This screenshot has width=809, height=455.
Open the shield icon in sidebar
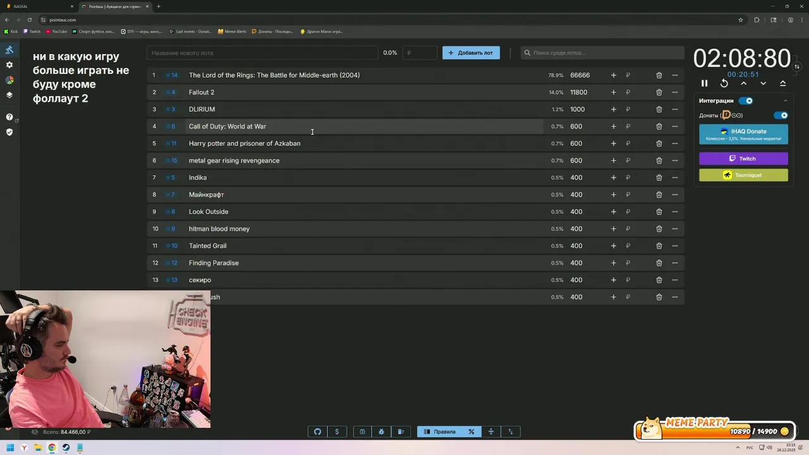(9, 132)
